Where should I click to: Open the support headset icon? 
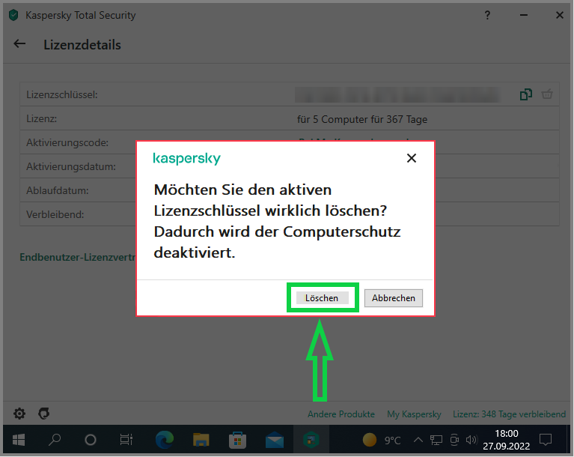click(x=43, y=414)
